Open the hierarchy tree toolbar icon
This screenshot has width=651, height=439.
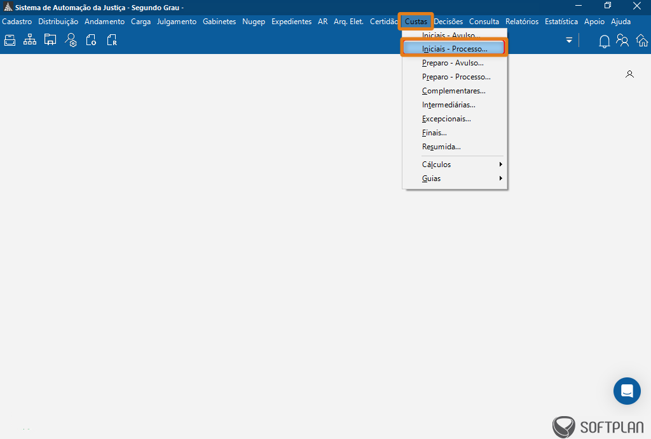click(30, 41)
